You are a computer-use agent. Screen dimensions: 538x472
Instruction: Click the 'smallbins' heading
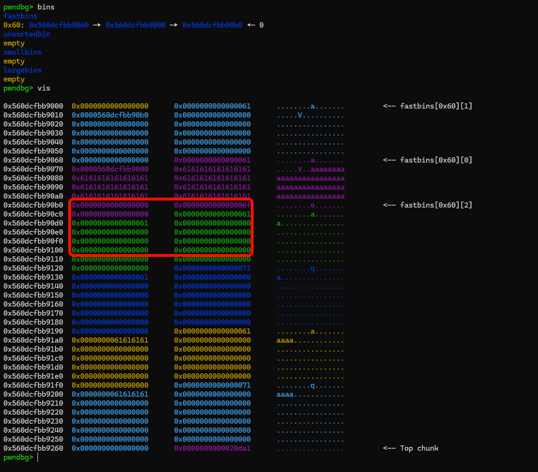[x=22, y=52]
